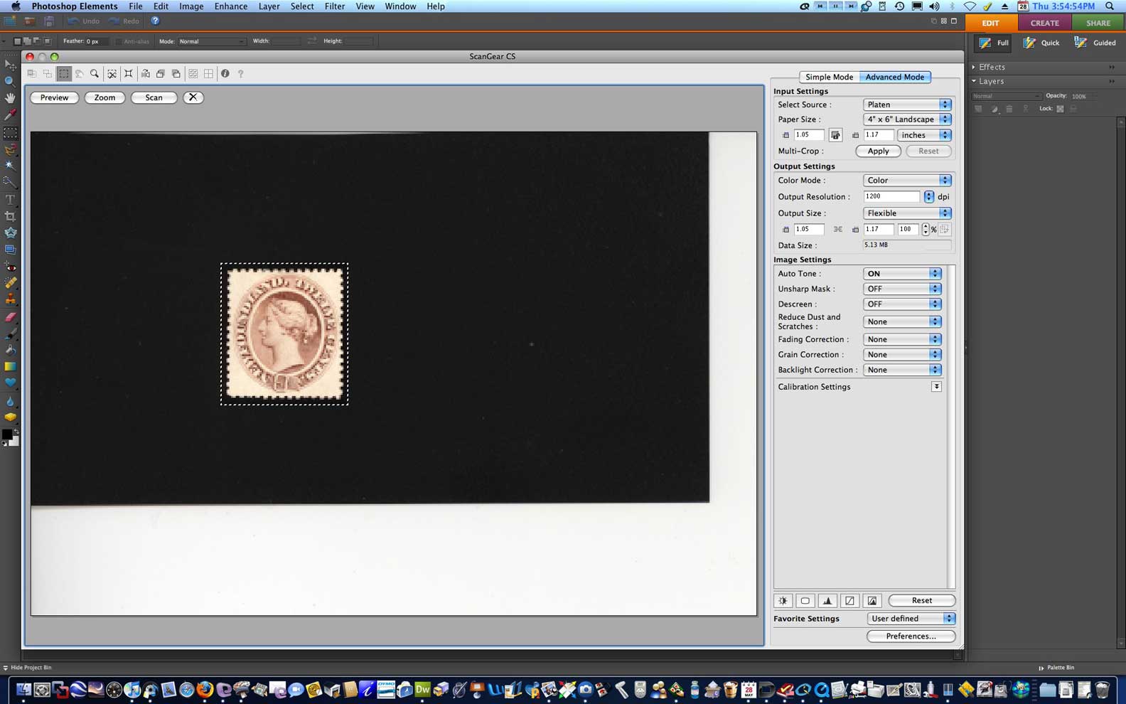Open the tone curve settings icon
This screenshot has height=704, width=1126.
pos(849,601)
